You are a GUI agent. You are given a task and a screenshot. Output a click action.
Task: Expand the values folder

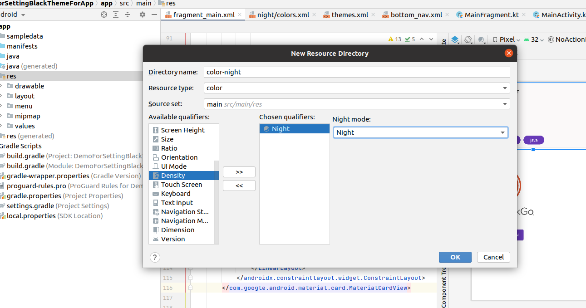pos(1,126)
